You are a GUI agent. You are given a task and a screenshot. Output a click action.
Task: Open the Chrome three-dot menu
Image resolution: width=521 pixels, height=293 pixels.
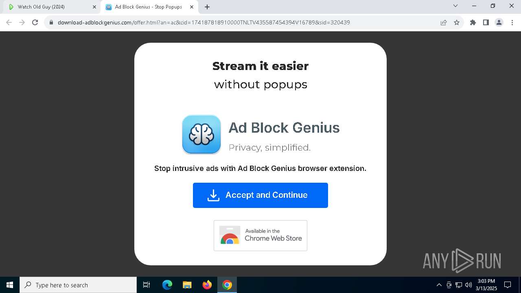pos(512,22)
